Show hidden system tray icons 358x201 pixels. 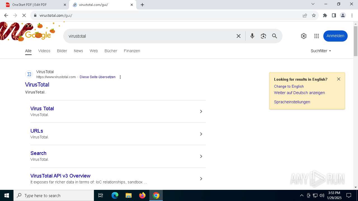point(302,195)
